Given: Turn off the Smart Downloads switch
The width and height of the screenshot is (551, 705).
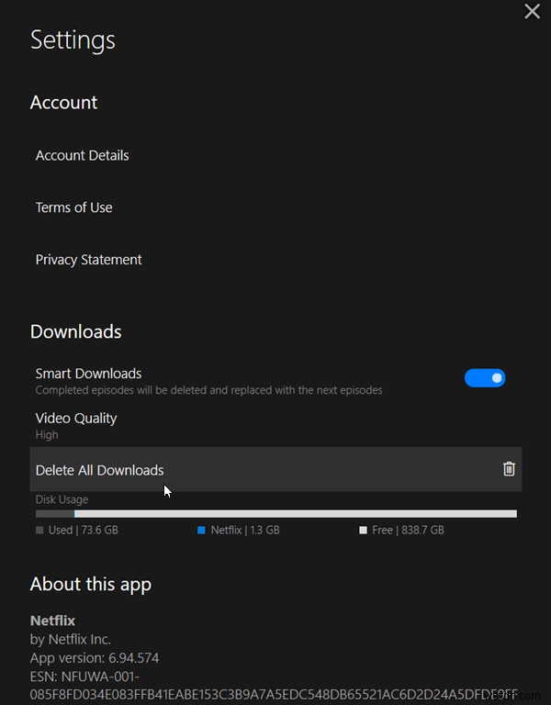Looking at the screenshot, I should [485, 377].
